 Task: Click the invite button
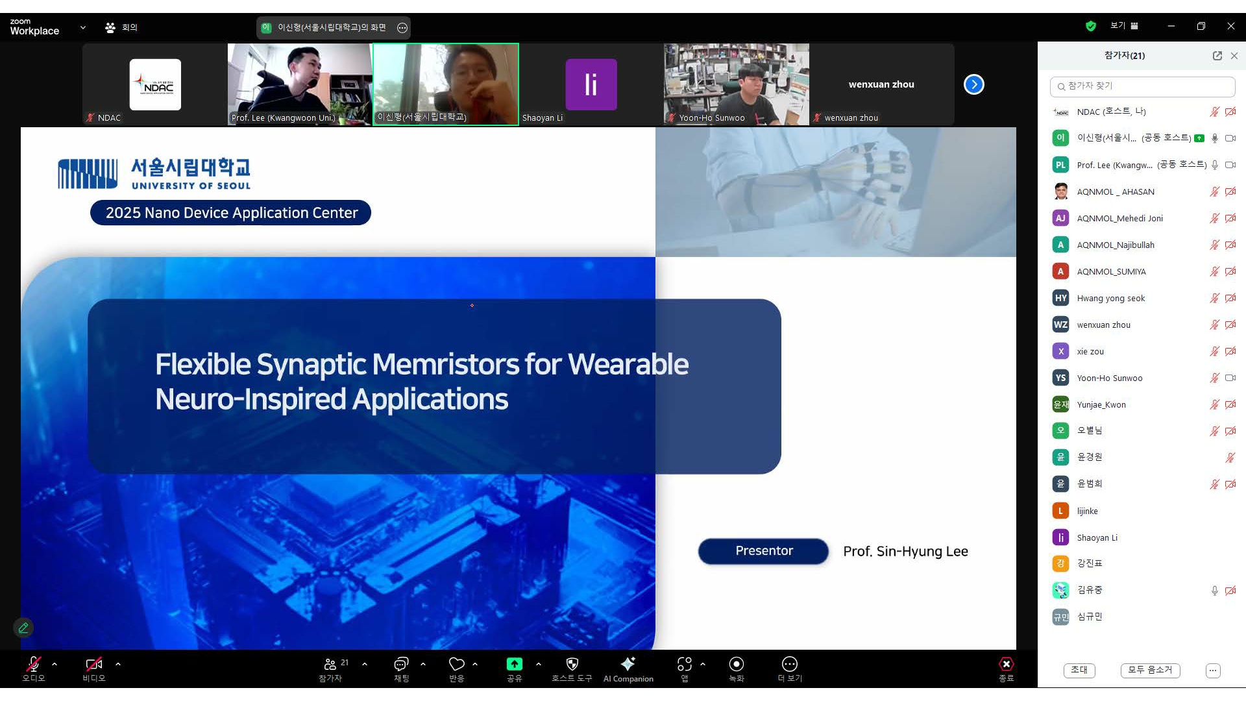click(1079, 670)
